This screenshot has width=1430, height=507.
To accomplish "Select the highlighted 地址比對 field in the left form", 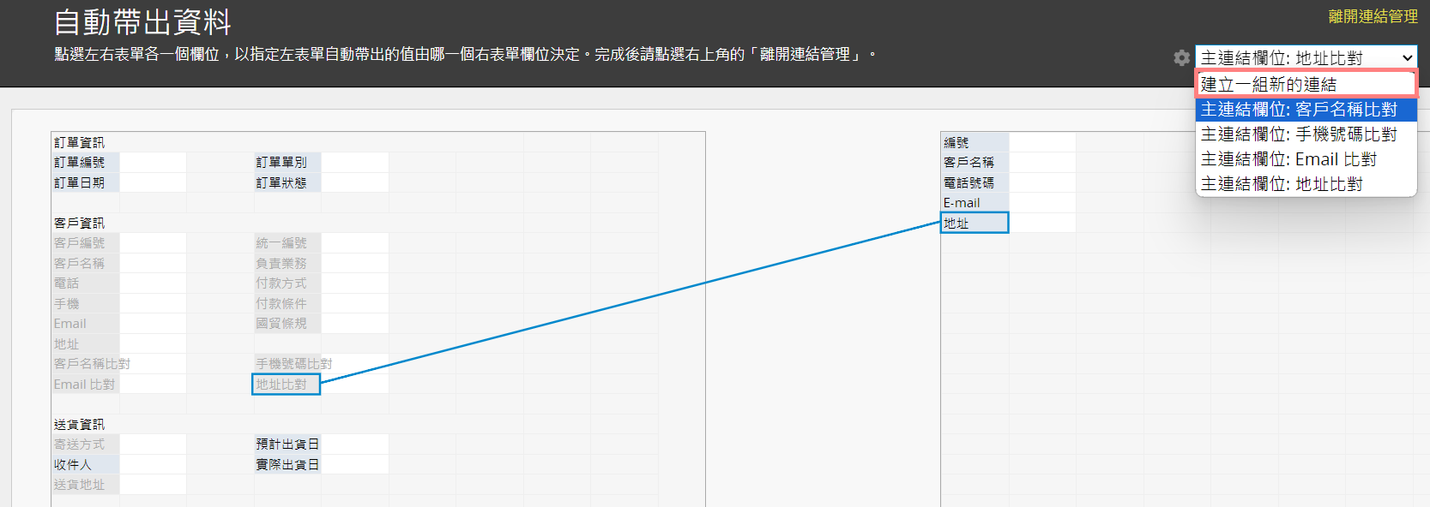I will pos(286,385).
